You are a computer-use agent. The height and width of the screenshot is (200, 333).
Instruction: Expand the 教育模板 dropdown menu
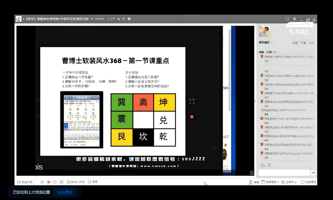pyautogui.click(x=270, y=182)
